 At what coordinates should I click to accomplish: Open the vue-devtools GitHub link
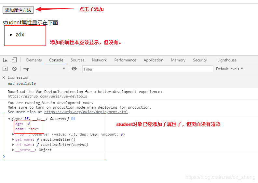[48, 96]
